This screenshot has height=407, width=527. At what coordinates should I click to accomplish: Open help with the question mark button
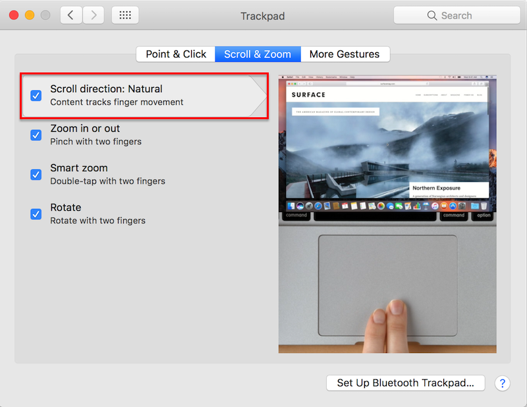(x=502, y=383)
